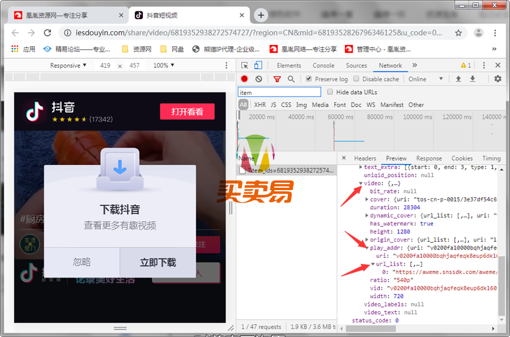510x337 pixels.
Task: Close the DevTools panel
Action: pyautogui.click(x=497, y=65)
